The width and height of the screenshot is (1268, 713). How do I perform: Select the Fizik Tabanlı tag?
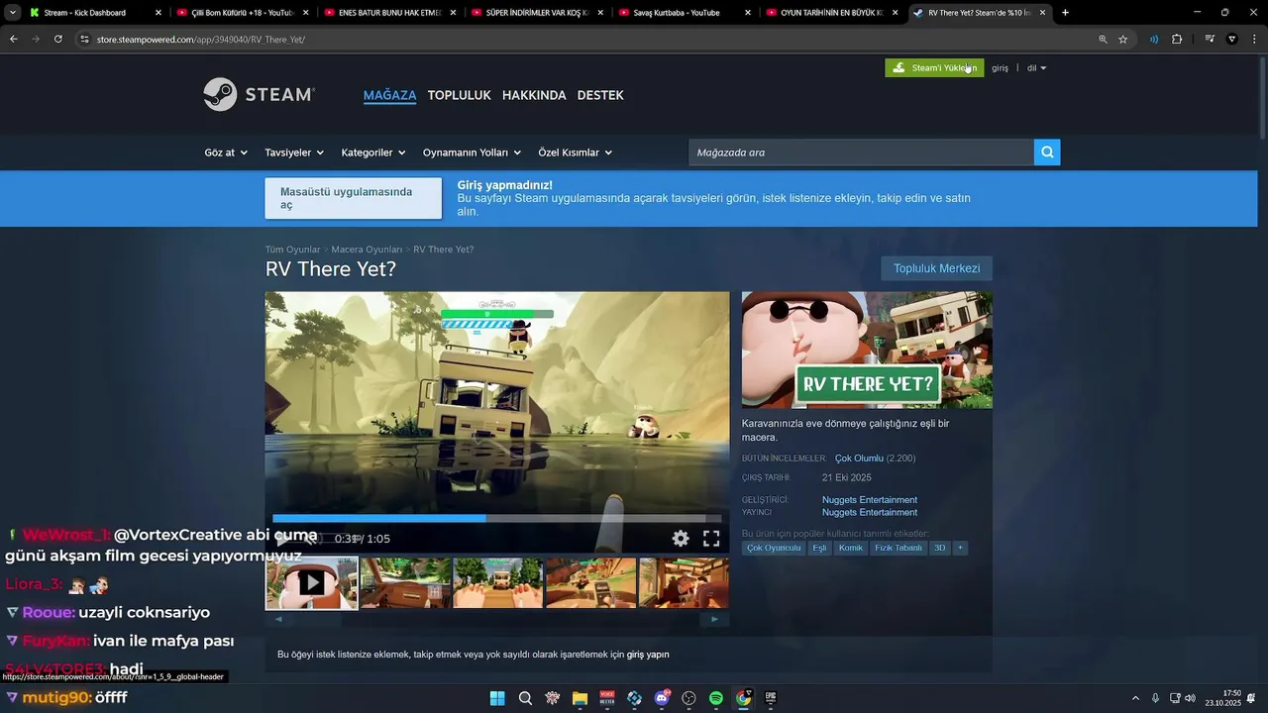click(x=898, y=548)
